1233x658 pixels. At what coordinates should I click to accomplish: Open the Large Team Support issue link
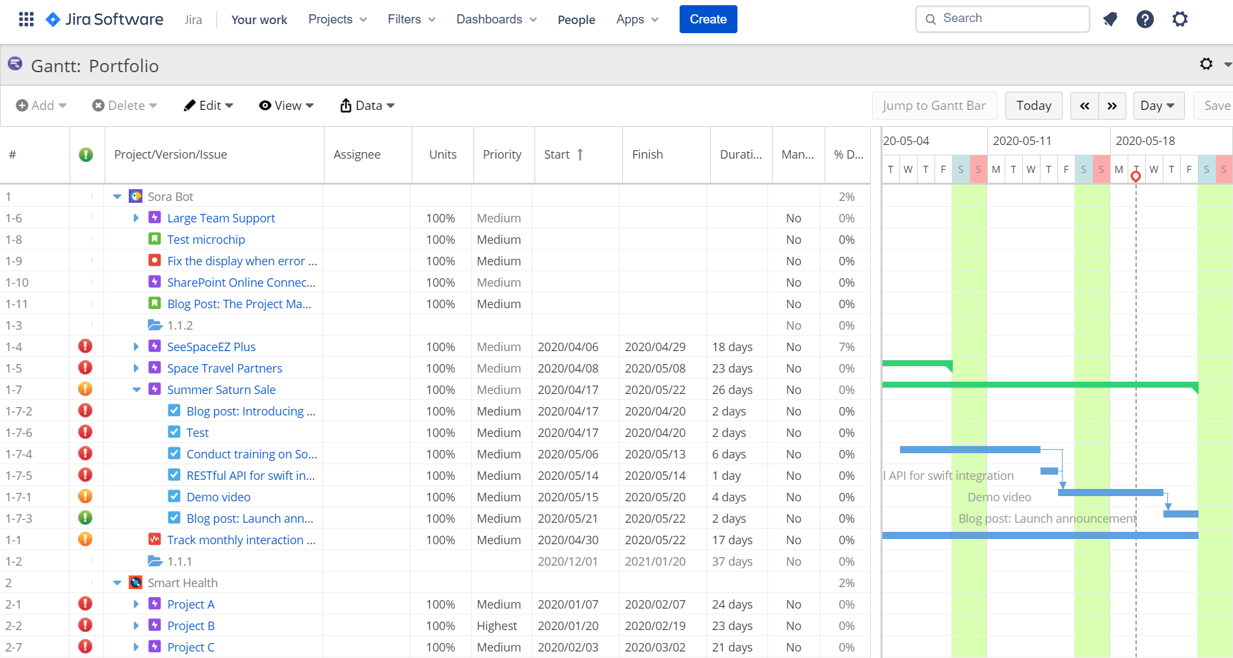[x=220, y=217]
